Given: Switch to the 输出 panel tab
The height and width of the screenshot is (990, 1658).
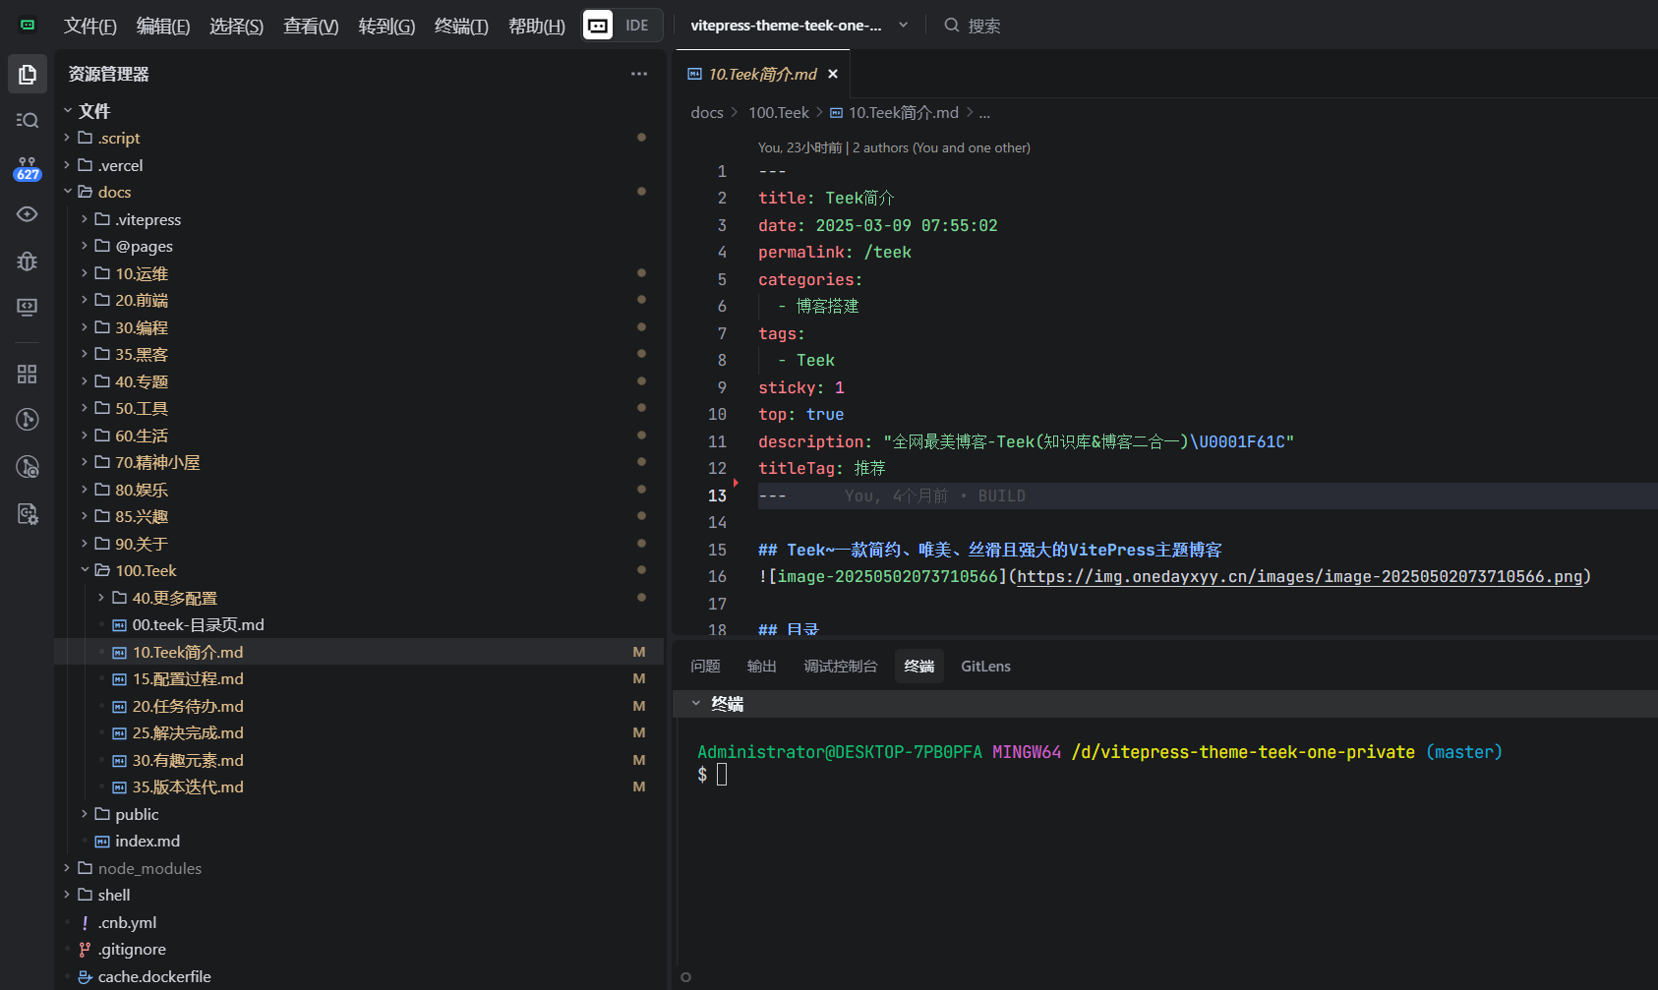Looking at the screenshot, I should (x=762, y=667).
